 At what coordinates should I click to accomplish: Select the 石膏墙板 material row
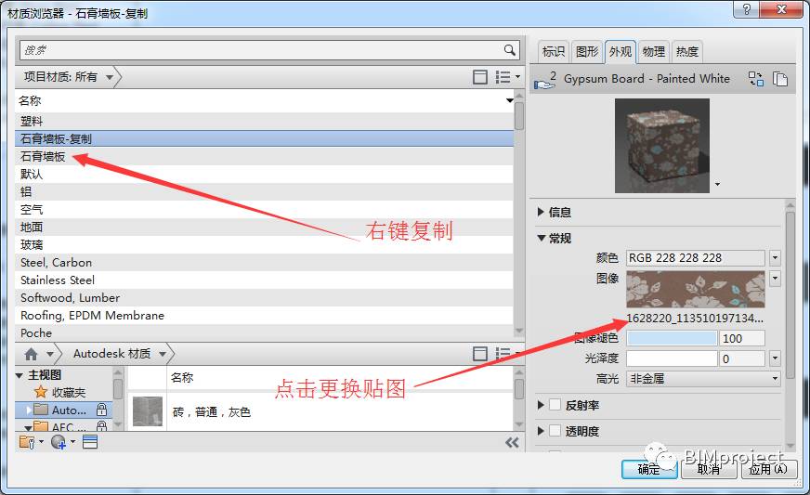[265, 157]
